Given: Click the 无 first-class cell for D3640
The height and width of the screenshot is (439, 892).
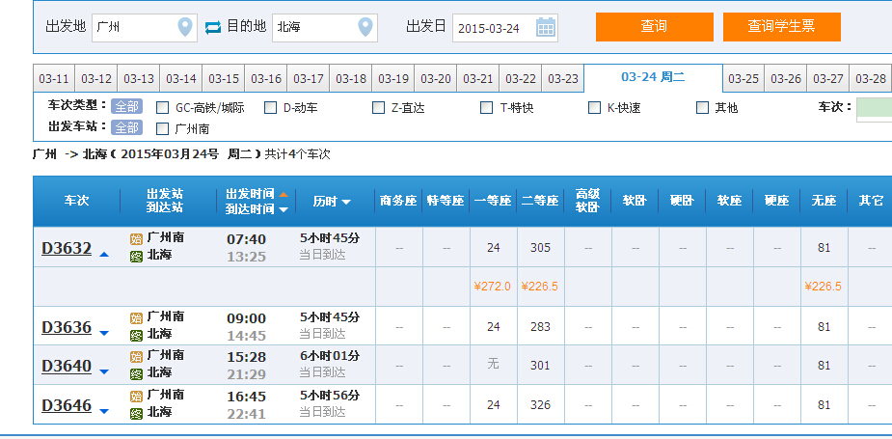Looking at the screenshot, I should pos(493,364).
